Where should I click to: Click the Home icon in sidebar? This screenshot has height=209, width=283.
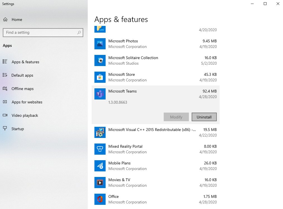point(5,20)
